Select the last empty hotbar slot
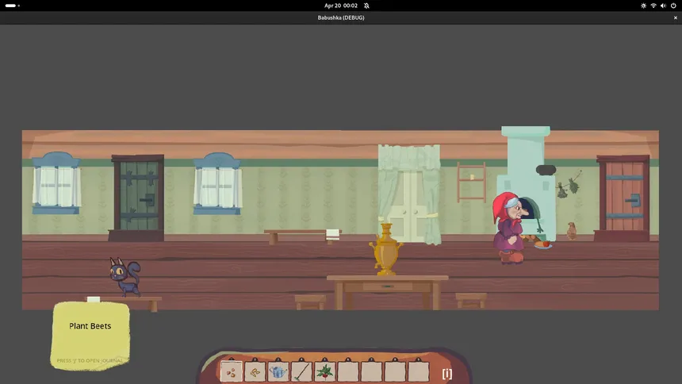 pos(418,371)
